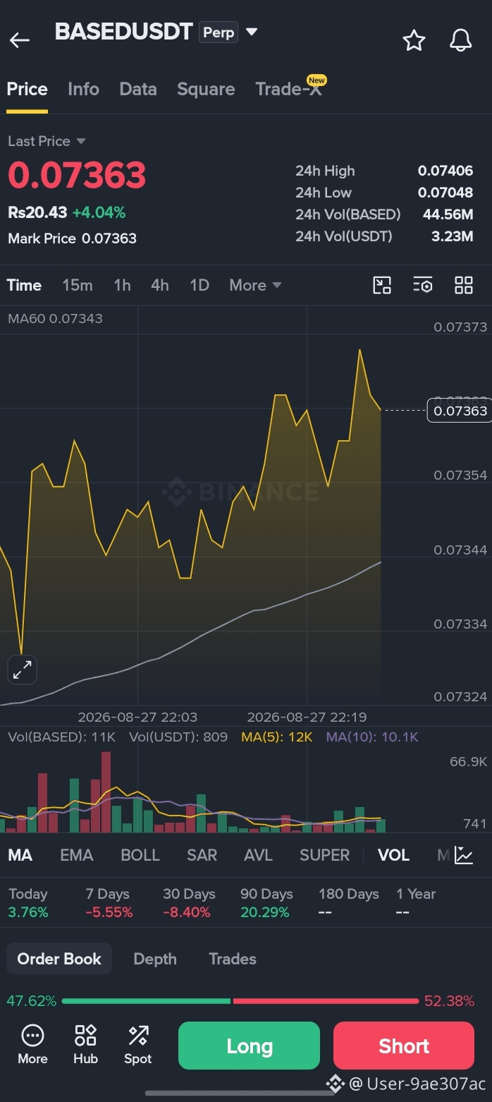Toggle the EMA indicator
The height and width of the screenshot is (1102, 492).
click(x=77, y=855)
